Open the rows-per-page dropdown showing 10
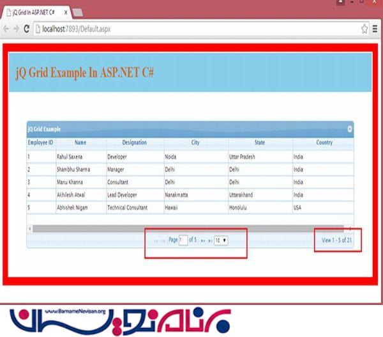 (221, 240)
